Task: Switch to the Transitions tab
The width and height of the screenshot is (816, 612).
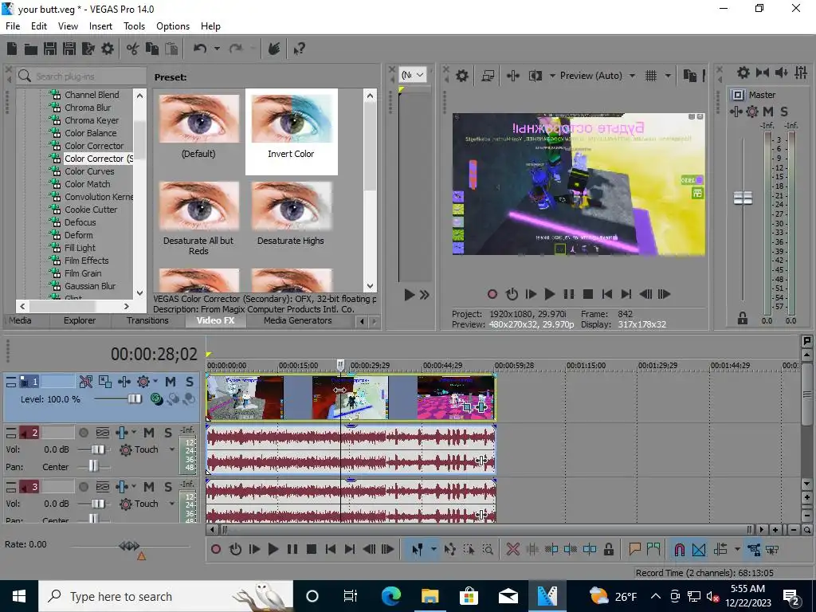Action: tap(147, 320)
